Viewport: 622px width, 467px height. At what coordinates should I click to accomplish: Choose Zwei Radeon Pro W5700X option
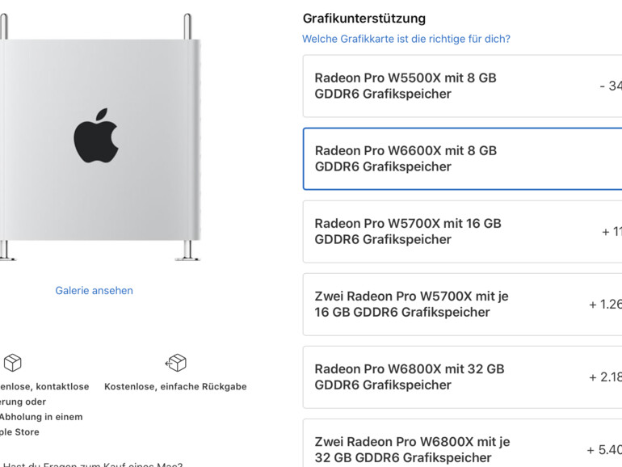point(463,305)
